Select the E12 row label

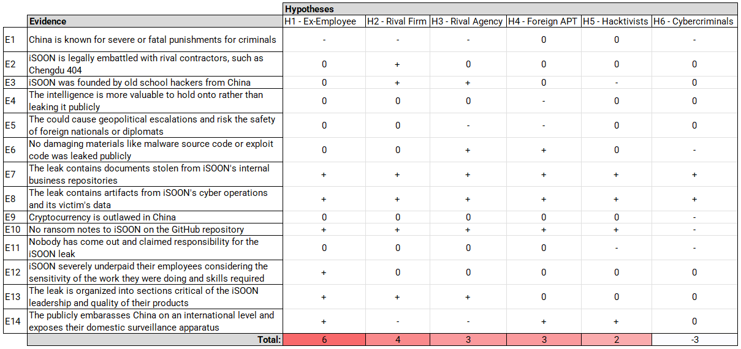(x=15, y=272)
